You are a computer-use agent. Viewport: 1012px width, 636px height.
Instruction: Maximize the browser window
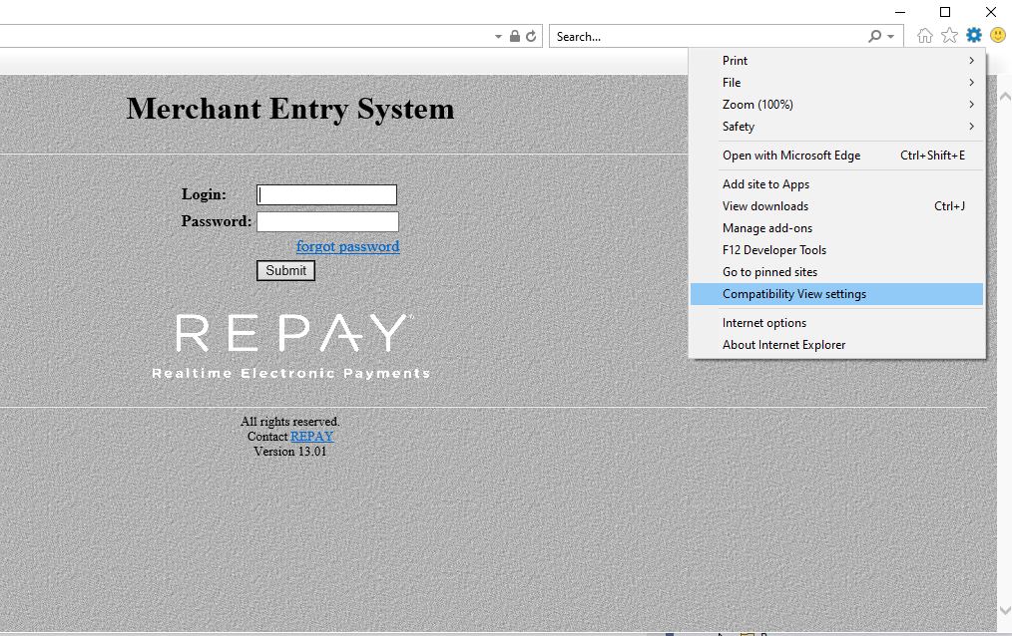(945, 12)
